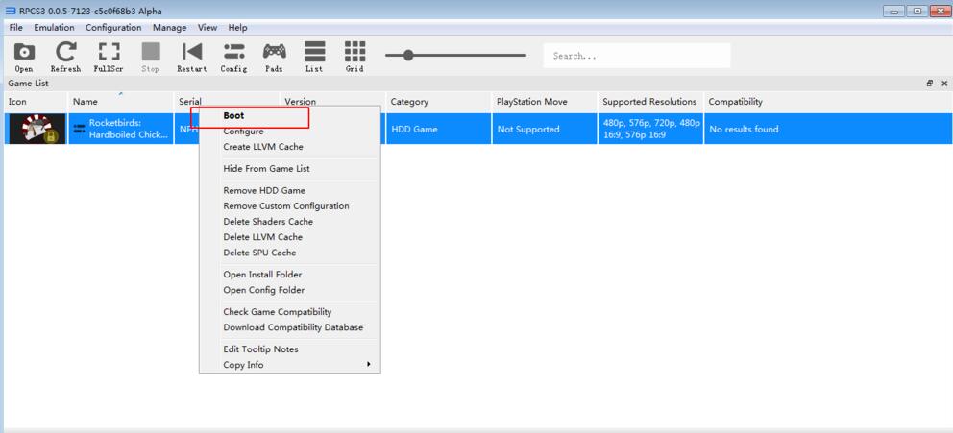Open the Help menu
Screen dimensions: 953x433
237,27
